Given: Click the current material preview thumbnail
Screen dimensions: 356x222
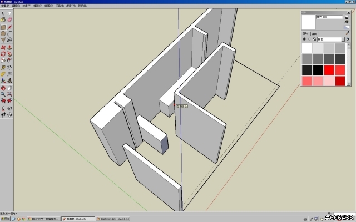Looking at the screenshot, I should 308,22.
